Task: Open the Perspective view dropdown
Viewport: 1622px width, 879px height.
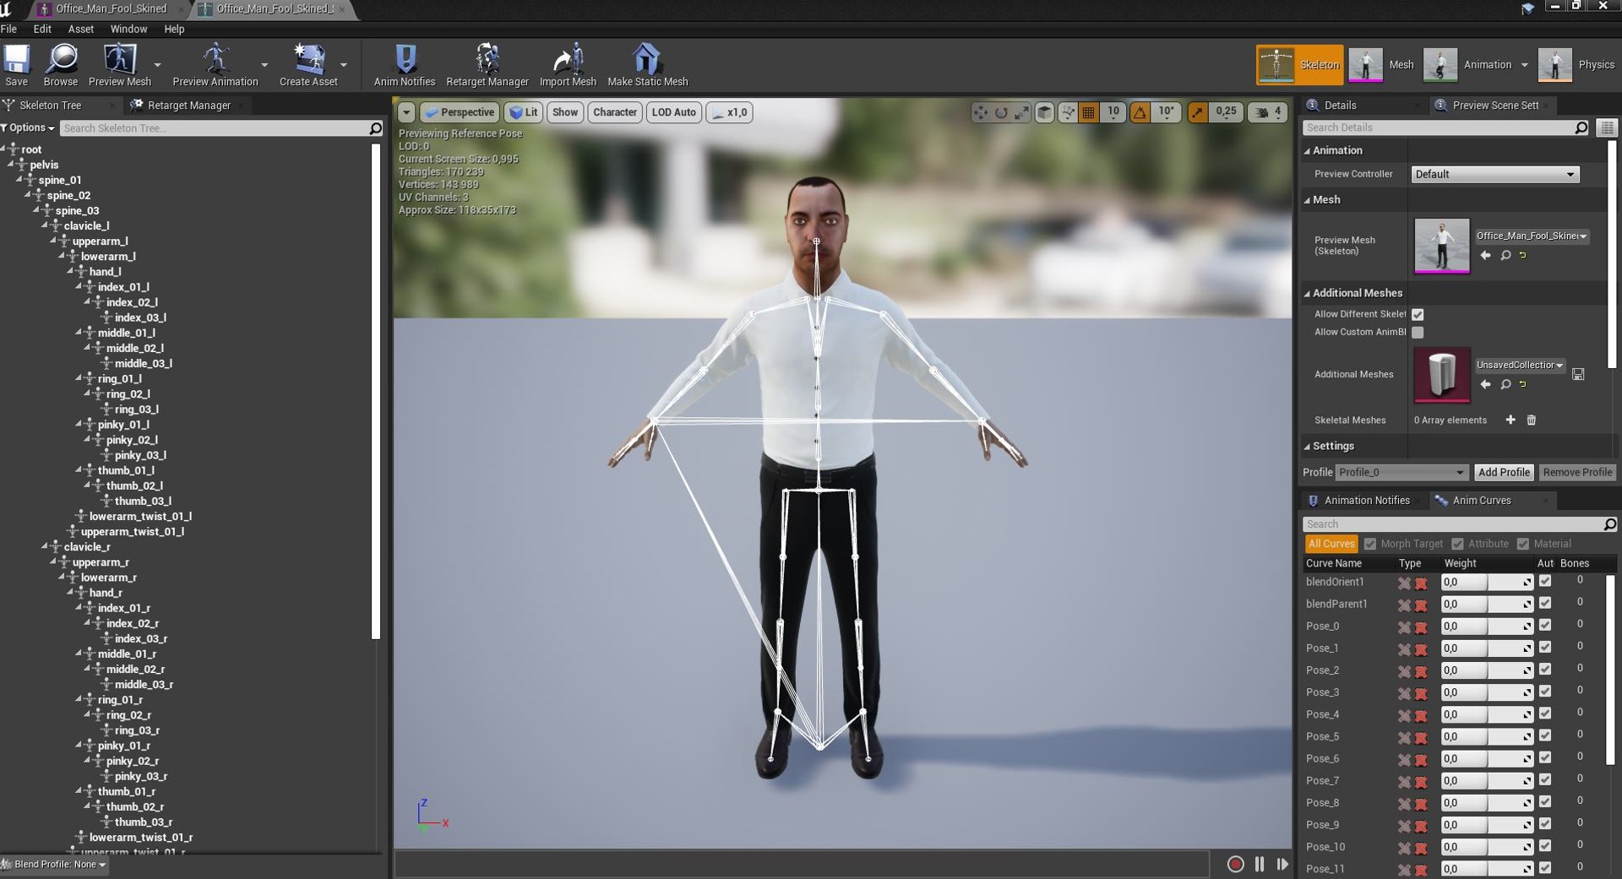Action: pos(460,112)
